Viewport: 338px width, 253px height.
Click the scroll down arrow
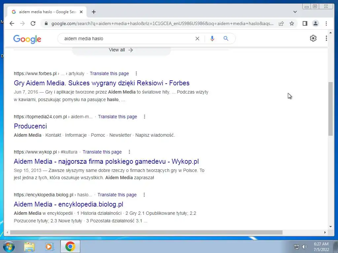(330, 226)
